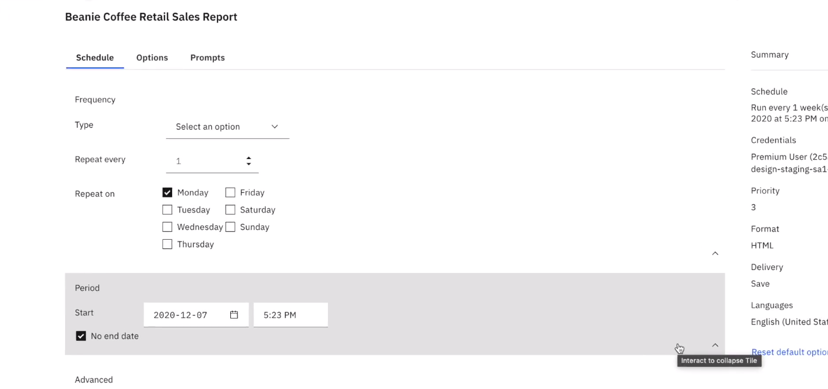Image resolution: width=828 pixels, height=389 pixels.
Task: Click the Repeat every number field
Action: [204, 161]
